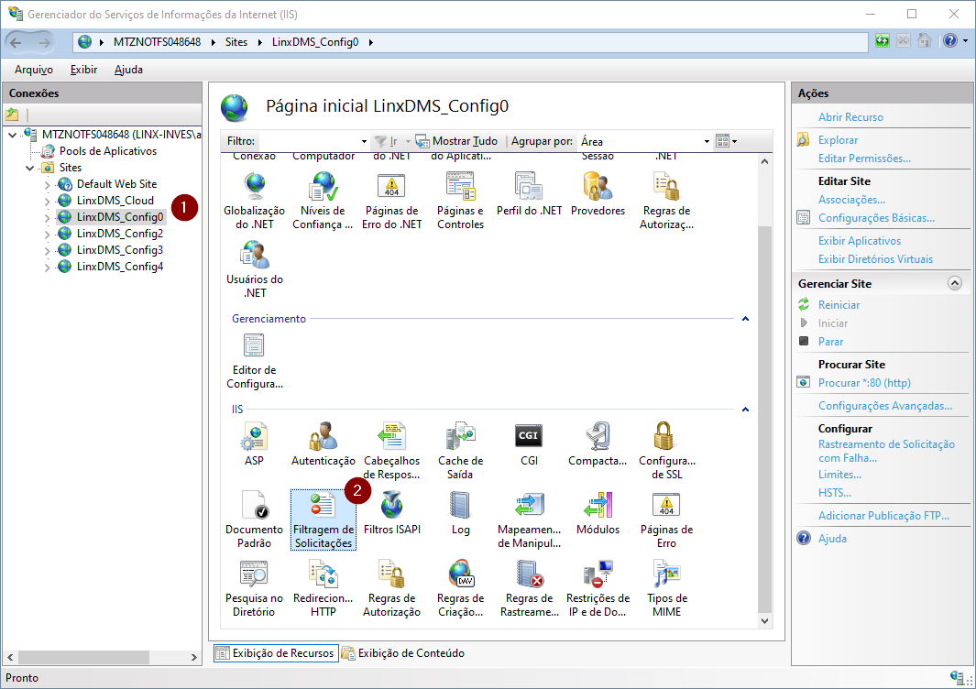Click Editar Permissões link
The image size is (976, 689).
click(x=864, y=159)
